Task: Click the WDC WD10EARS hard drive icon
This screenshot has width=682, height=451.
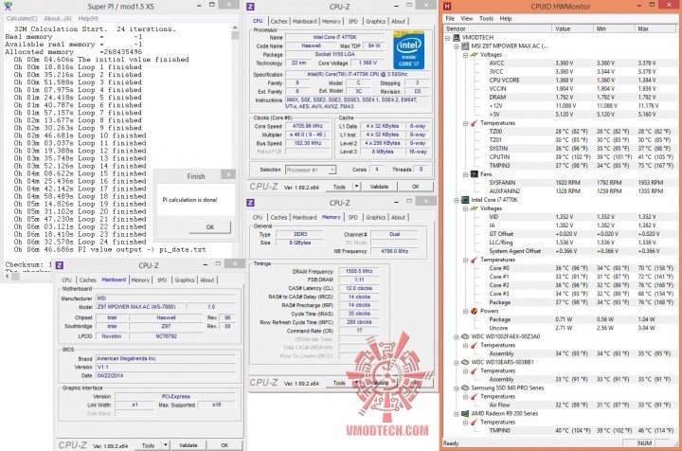Action: [x=465, y=362]
